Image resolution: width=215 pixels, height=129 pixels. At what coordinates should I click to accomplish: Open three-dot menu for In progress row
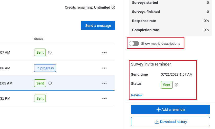[104, 68]
